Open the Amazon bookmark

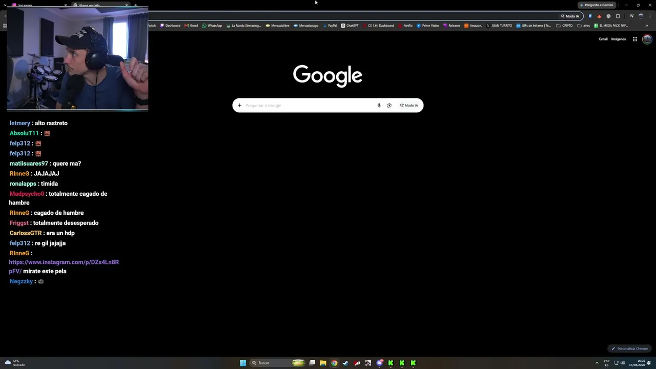[473, 26]
